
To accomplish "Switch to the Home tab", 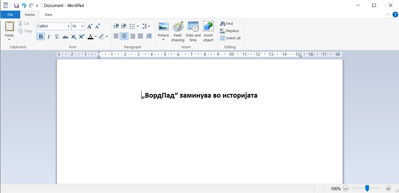I will (x=30, y=14).
